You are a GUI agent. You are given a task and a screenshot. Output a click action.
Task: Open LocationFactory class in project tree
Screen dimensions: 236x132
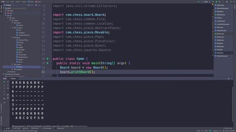(x=23, y=35)
